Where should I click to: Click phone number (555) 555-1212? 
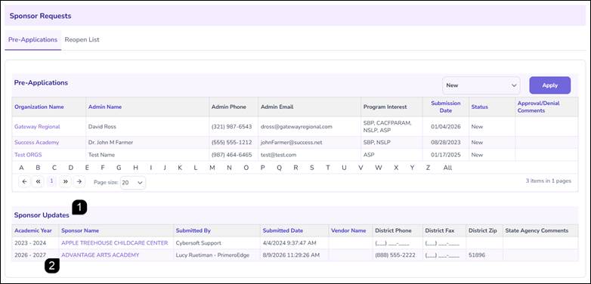(232, 143)
